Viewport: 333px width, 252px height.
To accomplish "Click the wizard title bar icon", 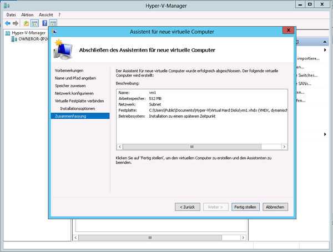I will click(54, 32).
